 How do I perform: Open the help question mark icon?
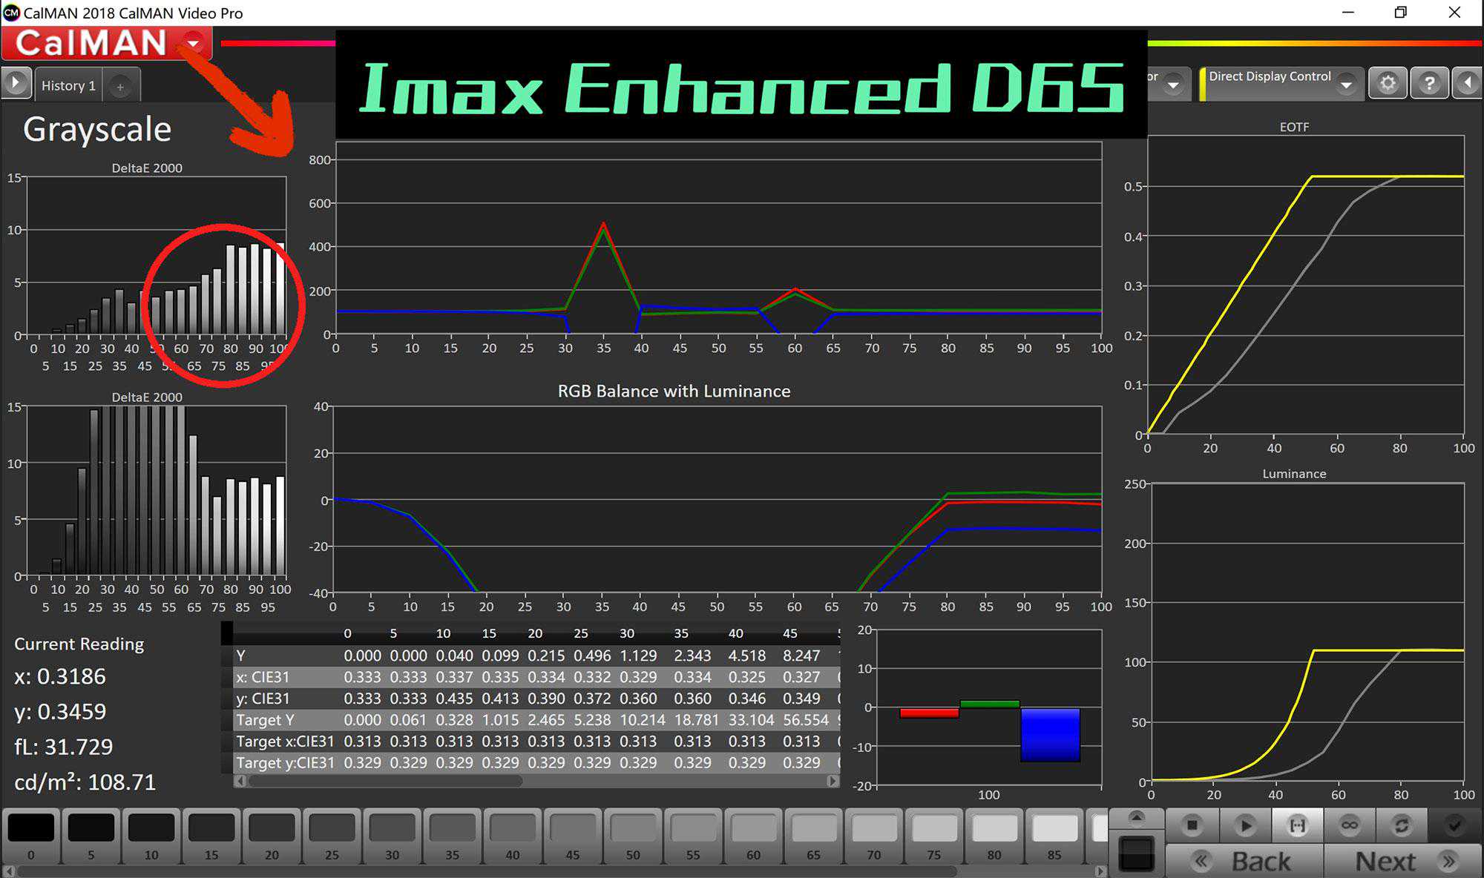[x=1429, y=83]
